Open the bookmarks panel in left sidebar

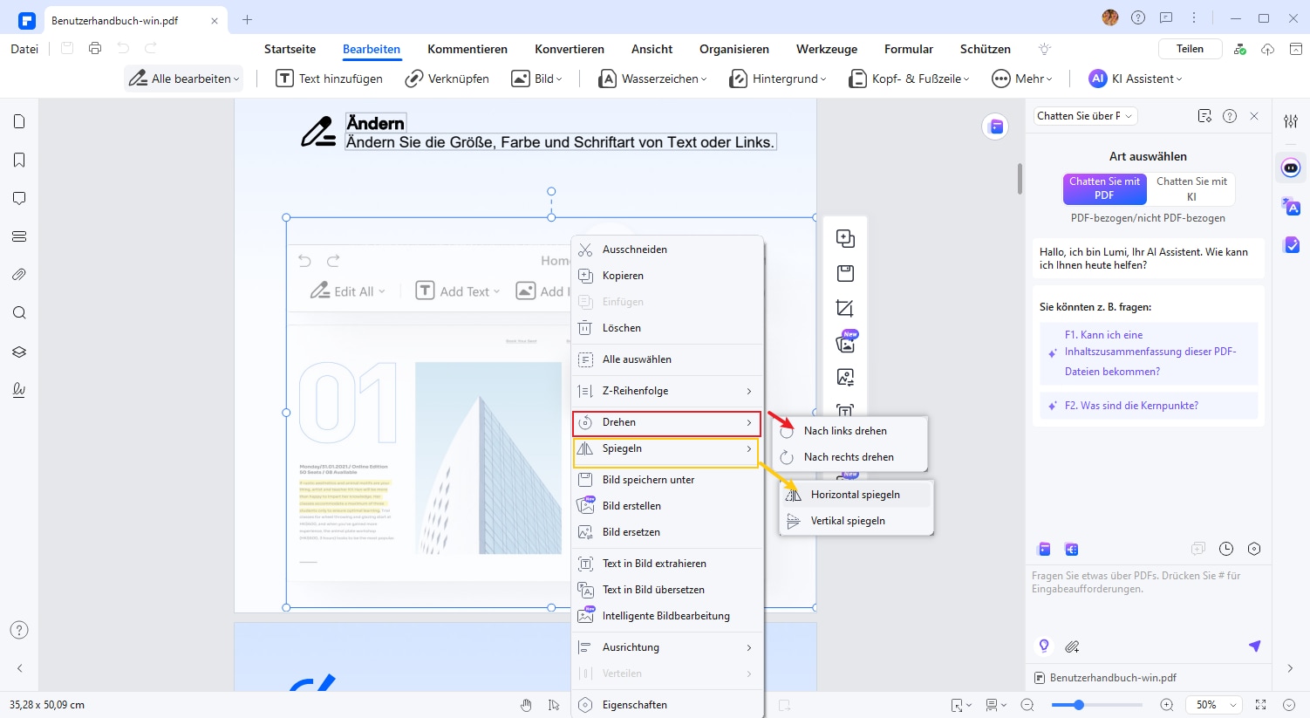click(x=19, y=160)
